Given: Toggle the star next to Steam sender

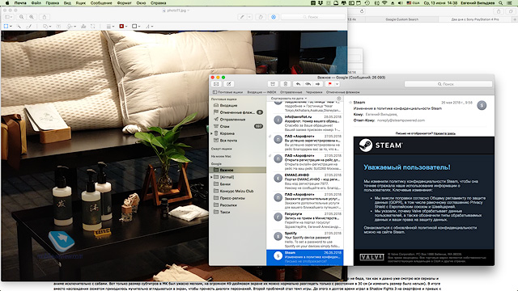Looking at the screenshot, I should (350, 103).
